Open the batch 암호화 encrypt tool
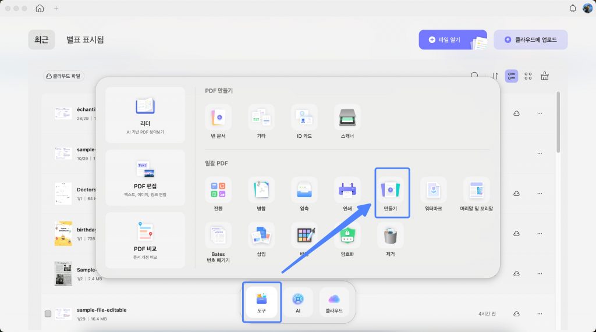 [347, 240]
